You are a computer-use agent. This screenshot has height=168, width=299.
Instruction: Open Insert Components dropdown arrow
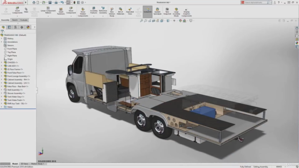tap(17, 16)
